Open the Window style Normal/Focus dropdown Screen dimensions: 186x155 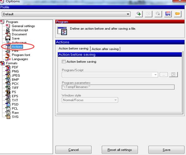[90, 100]
